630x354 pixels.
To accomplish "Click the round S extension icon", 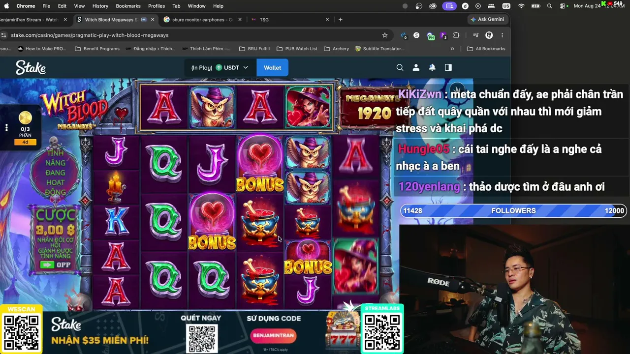I will [x=416, y=35].
